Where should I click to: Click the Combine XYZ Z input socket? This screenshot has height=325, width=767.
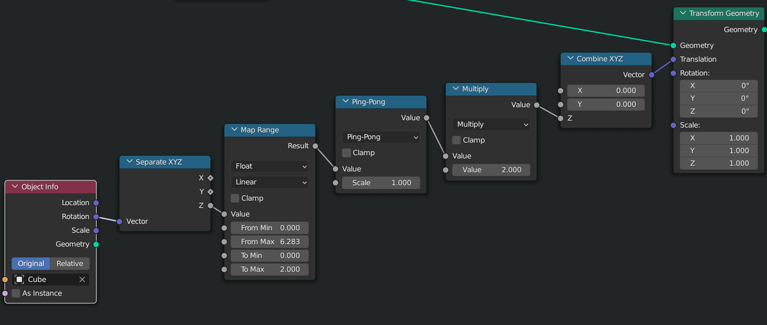click(561, 118)
